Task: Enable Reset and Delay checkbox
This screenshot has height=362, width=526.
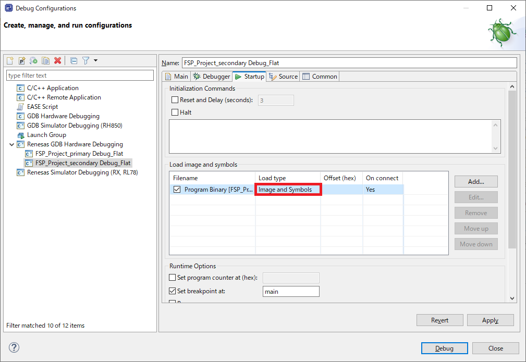Action: [175, 100]
